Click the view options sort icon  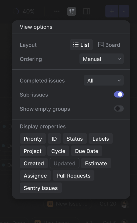71,11
